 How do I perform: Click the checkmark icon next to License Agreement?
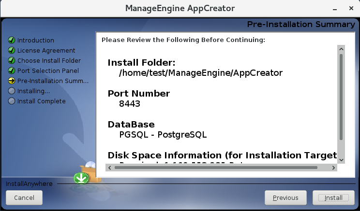(12, 51)
